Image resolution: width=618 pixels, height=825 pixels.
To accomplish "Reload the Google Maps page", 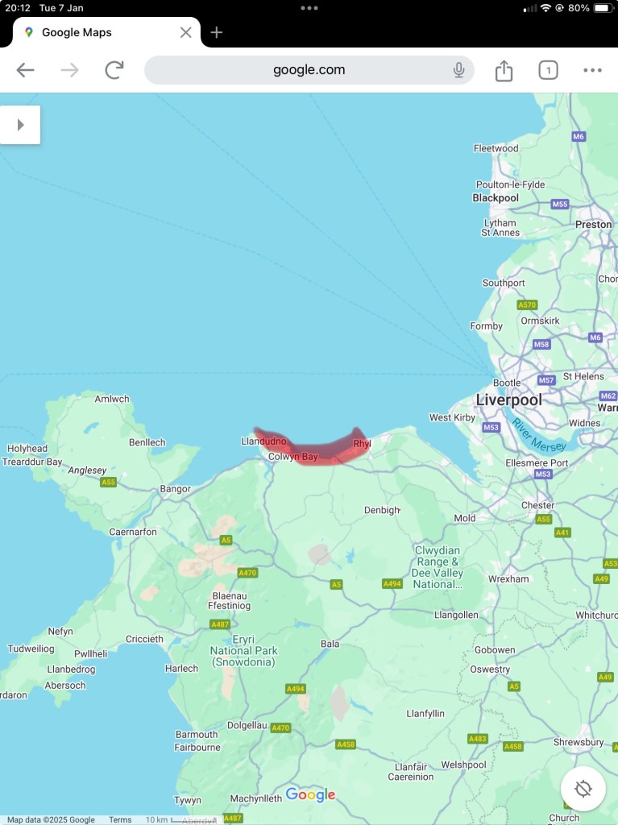I will 114,70.
